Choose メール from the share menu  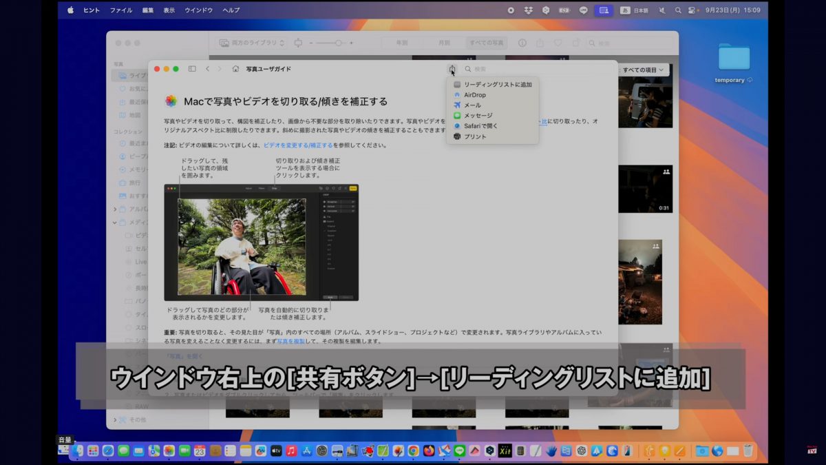pyautogui.click(x=492, y=105)
